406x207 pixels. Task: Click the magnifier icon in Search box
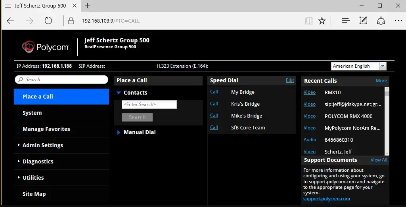(21, 80)
